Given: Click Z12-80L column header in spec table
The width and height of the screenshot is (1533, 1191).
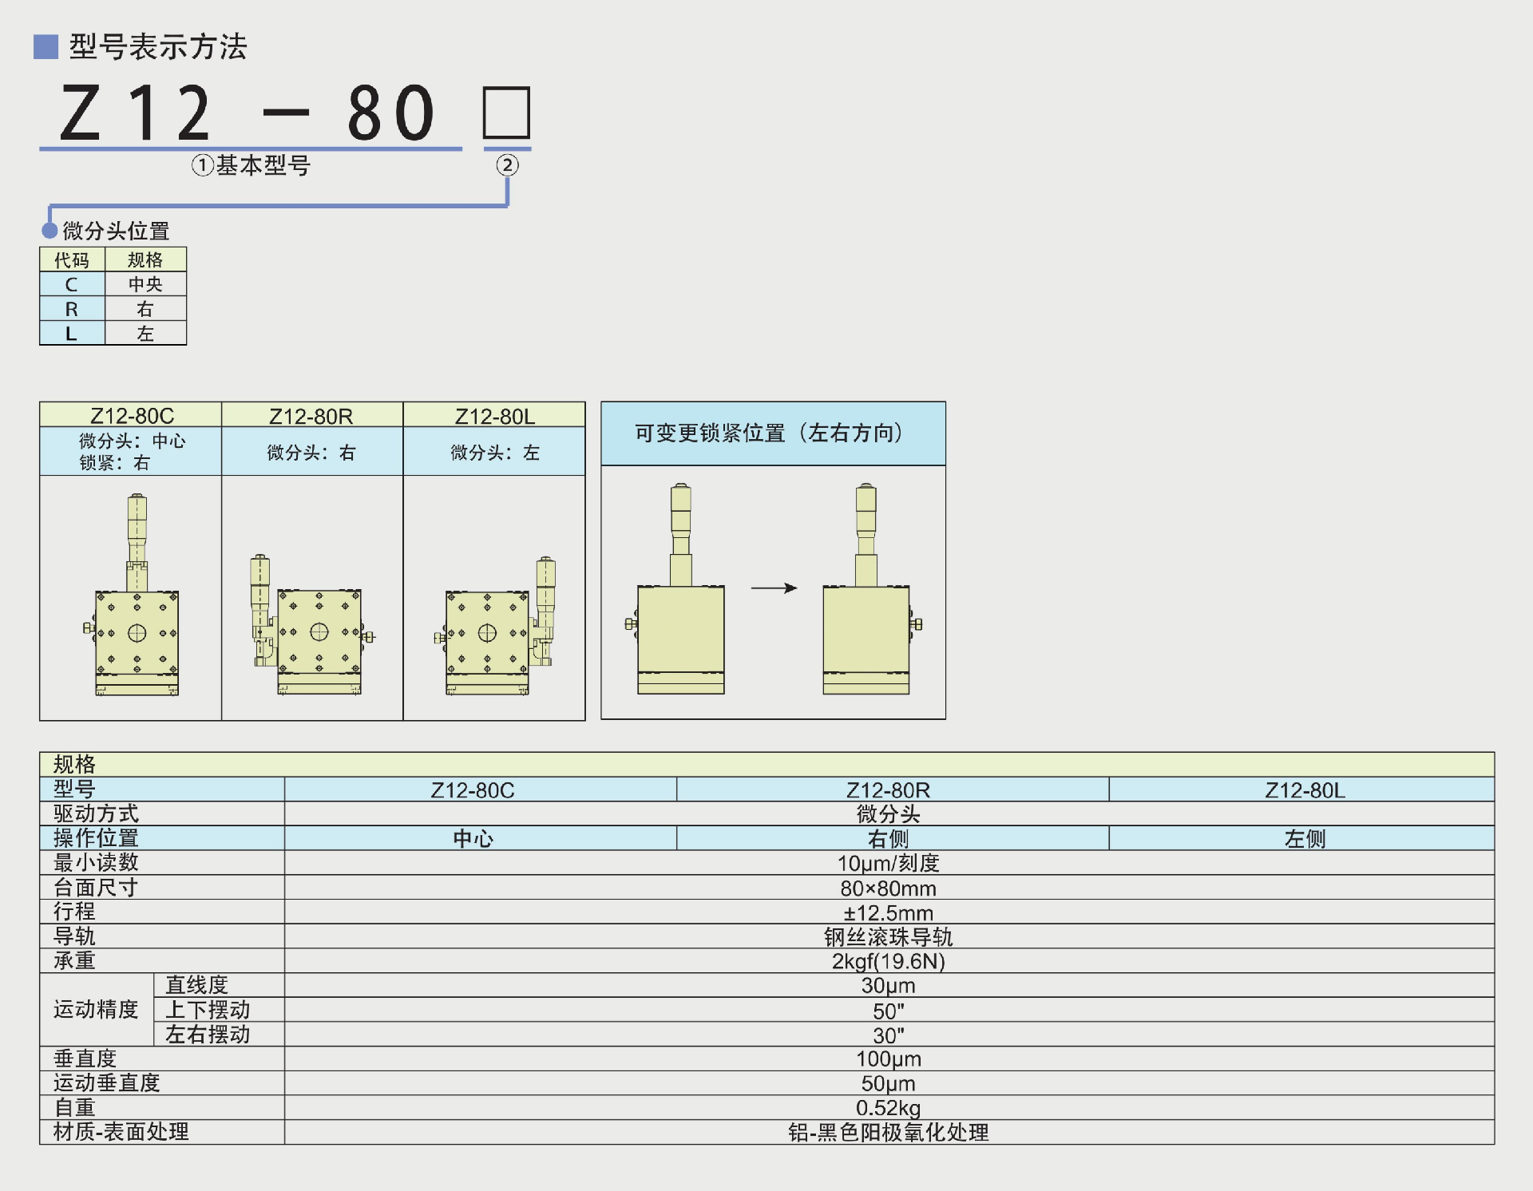Looking at the screenshot, I should [x=1305, y=790].
